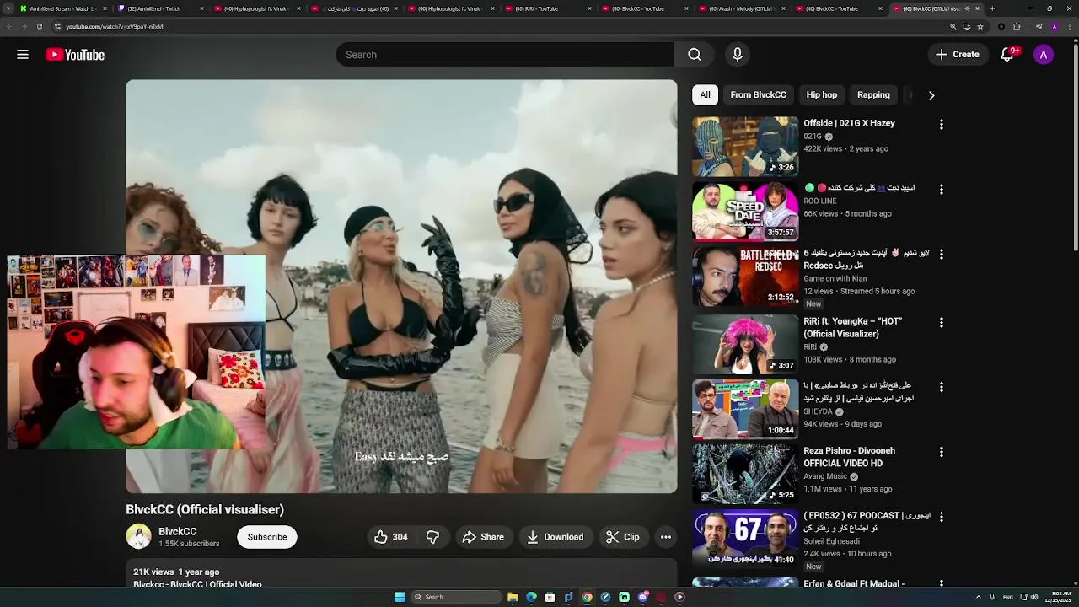The width and height of the screenshot is (1079, 607).
Task: Open Microsoft Edge from taskbar
Action: tap(531, 597)
